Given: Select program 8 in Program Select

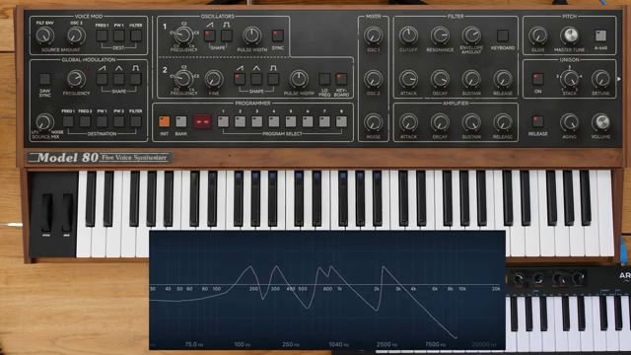Looking at the screenshot, I should [x=341, y=121].
